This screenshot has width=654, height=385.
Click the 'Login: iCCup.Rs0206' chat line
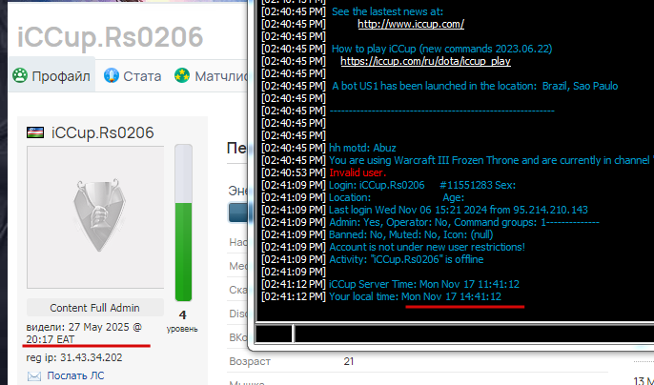422,185
